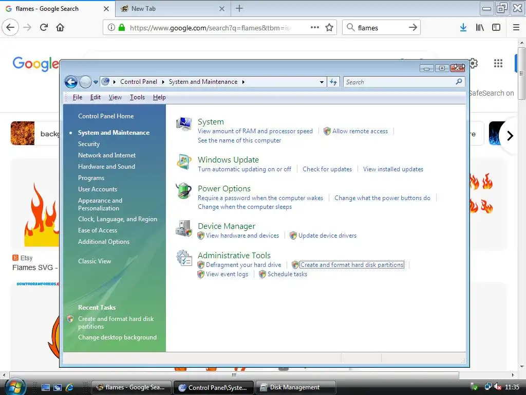Open the address bar history dropdown
The width and height of the screenshot is (526, 395).
pos(322,82)
